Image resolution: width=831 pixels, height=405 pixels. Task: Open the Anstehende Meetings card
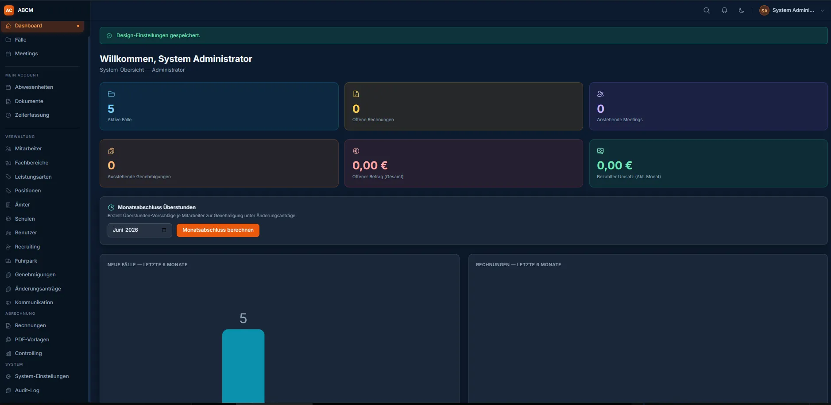coord(708,106)
